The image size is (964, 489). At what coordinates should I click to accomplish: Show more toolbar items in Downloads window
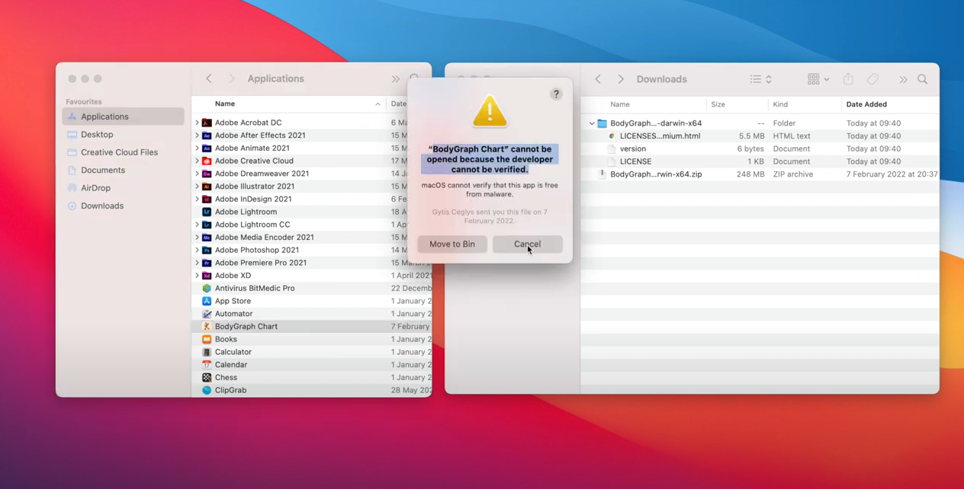[x=903, y=79]
